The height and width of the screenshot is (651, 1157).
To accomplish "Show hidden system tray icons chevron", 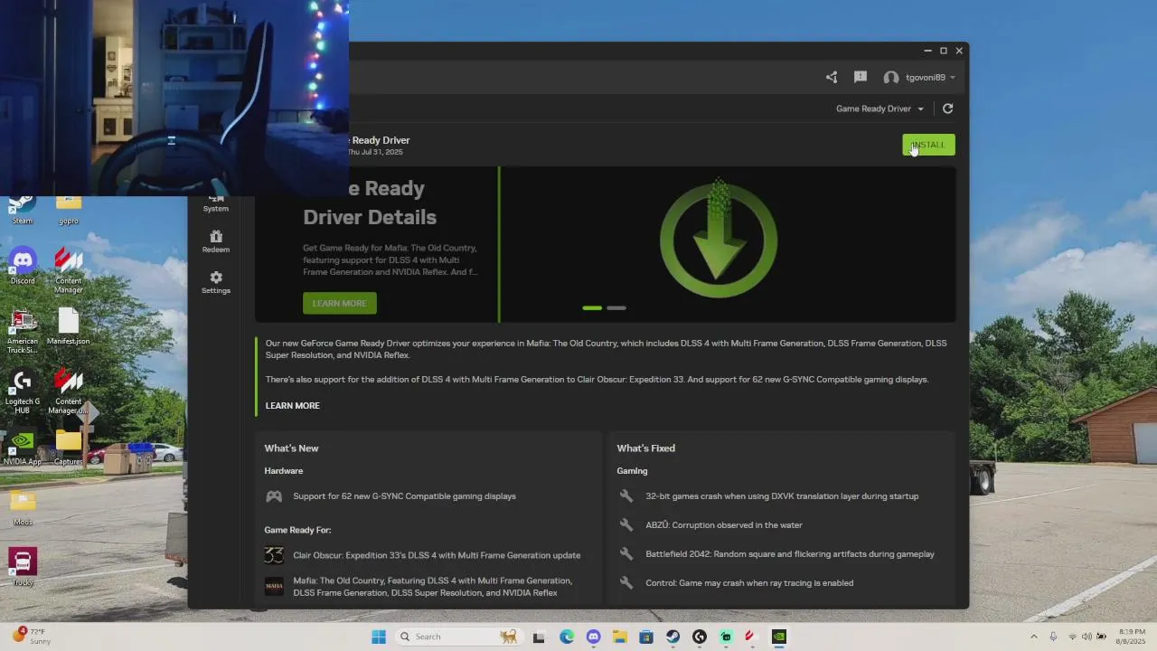I will point(1034,637).
